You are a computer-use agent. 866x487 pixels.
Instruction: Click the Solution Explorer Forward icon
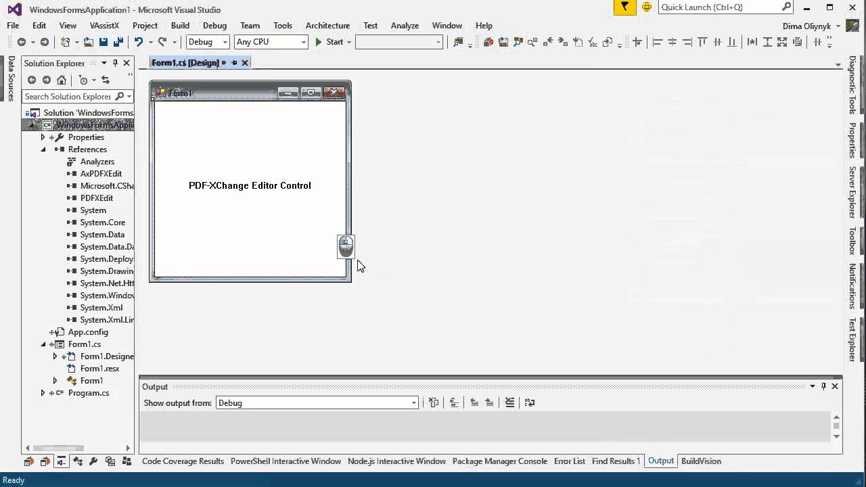click(x=47, y=80)
